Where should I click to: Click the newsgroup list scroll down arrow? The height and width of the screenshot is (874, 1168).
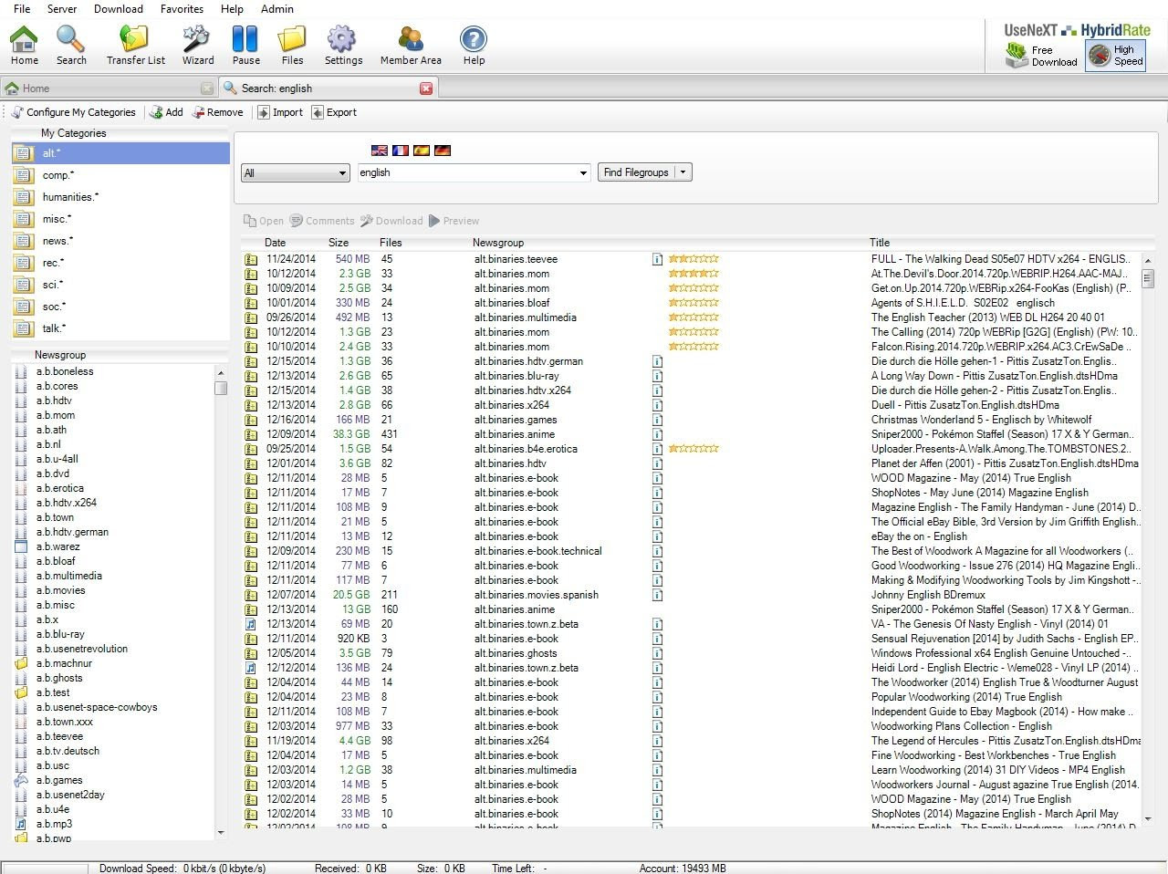click(220, 833)
